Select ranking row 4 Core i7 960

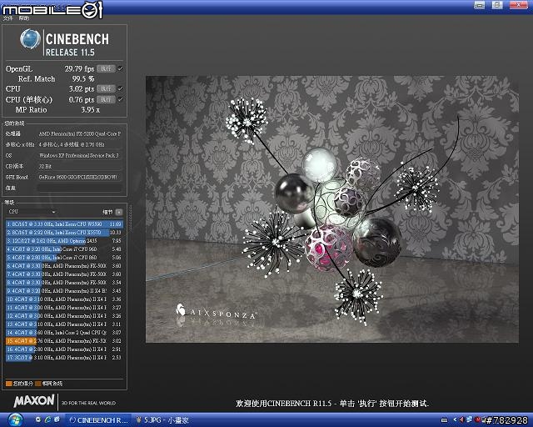point(64,249)
